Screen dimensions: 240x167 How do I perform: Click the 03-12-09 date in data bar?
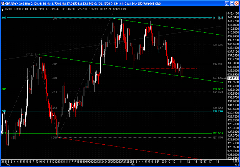[x=105, y=9]
